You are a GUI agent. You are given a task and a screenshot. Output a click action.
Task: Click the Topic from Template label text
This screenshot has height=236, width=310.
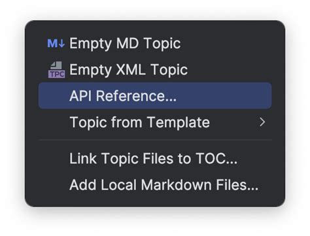[x=139, y=122]
